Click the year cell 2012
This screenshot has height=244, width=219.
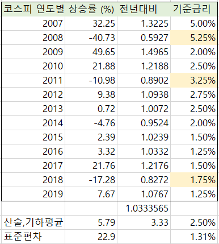coord(33,94)
